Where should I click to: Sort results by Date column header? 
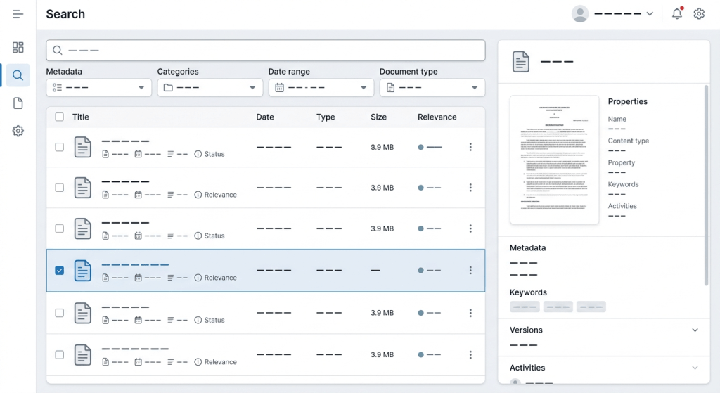265,117
